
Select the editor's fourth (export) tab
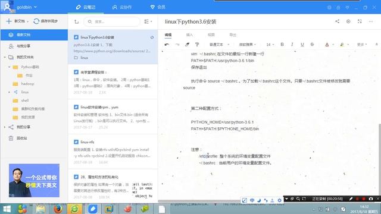pos(233,35)
